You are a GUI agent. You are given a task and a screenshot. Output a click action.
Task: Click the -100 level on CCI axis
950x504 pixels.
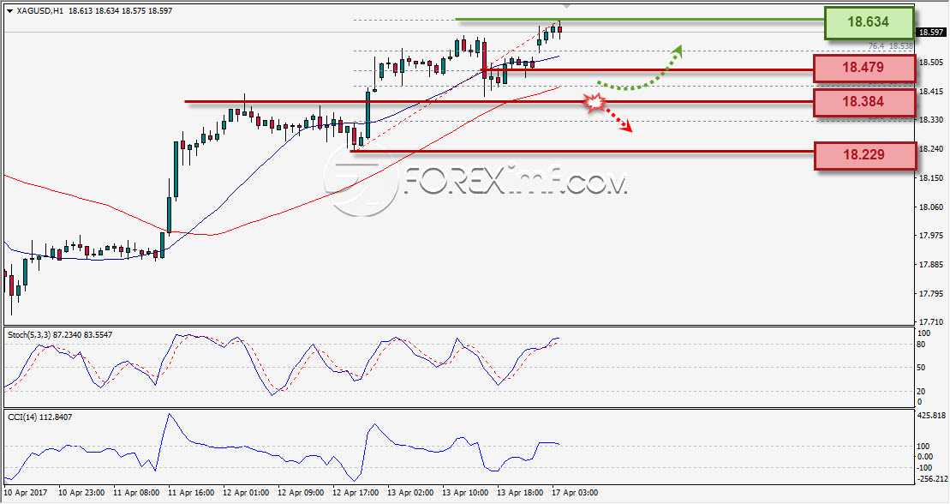point(925,467)
